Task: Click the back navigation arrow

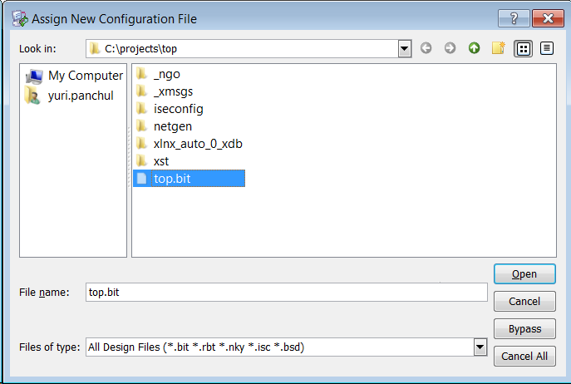Action: (x=426, y=48)
